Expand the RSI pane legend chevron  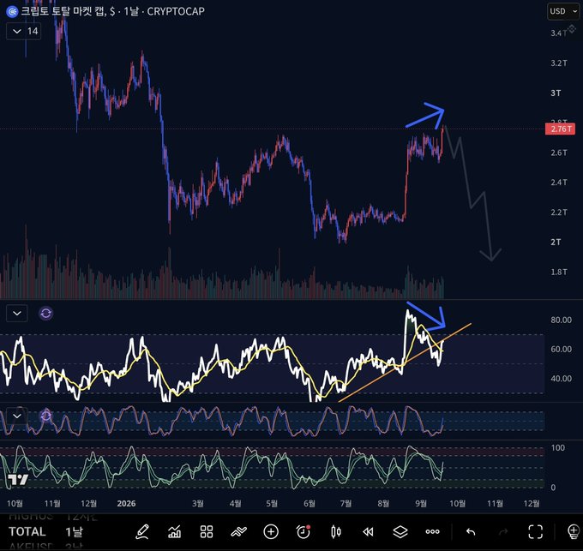click(17, 314)
